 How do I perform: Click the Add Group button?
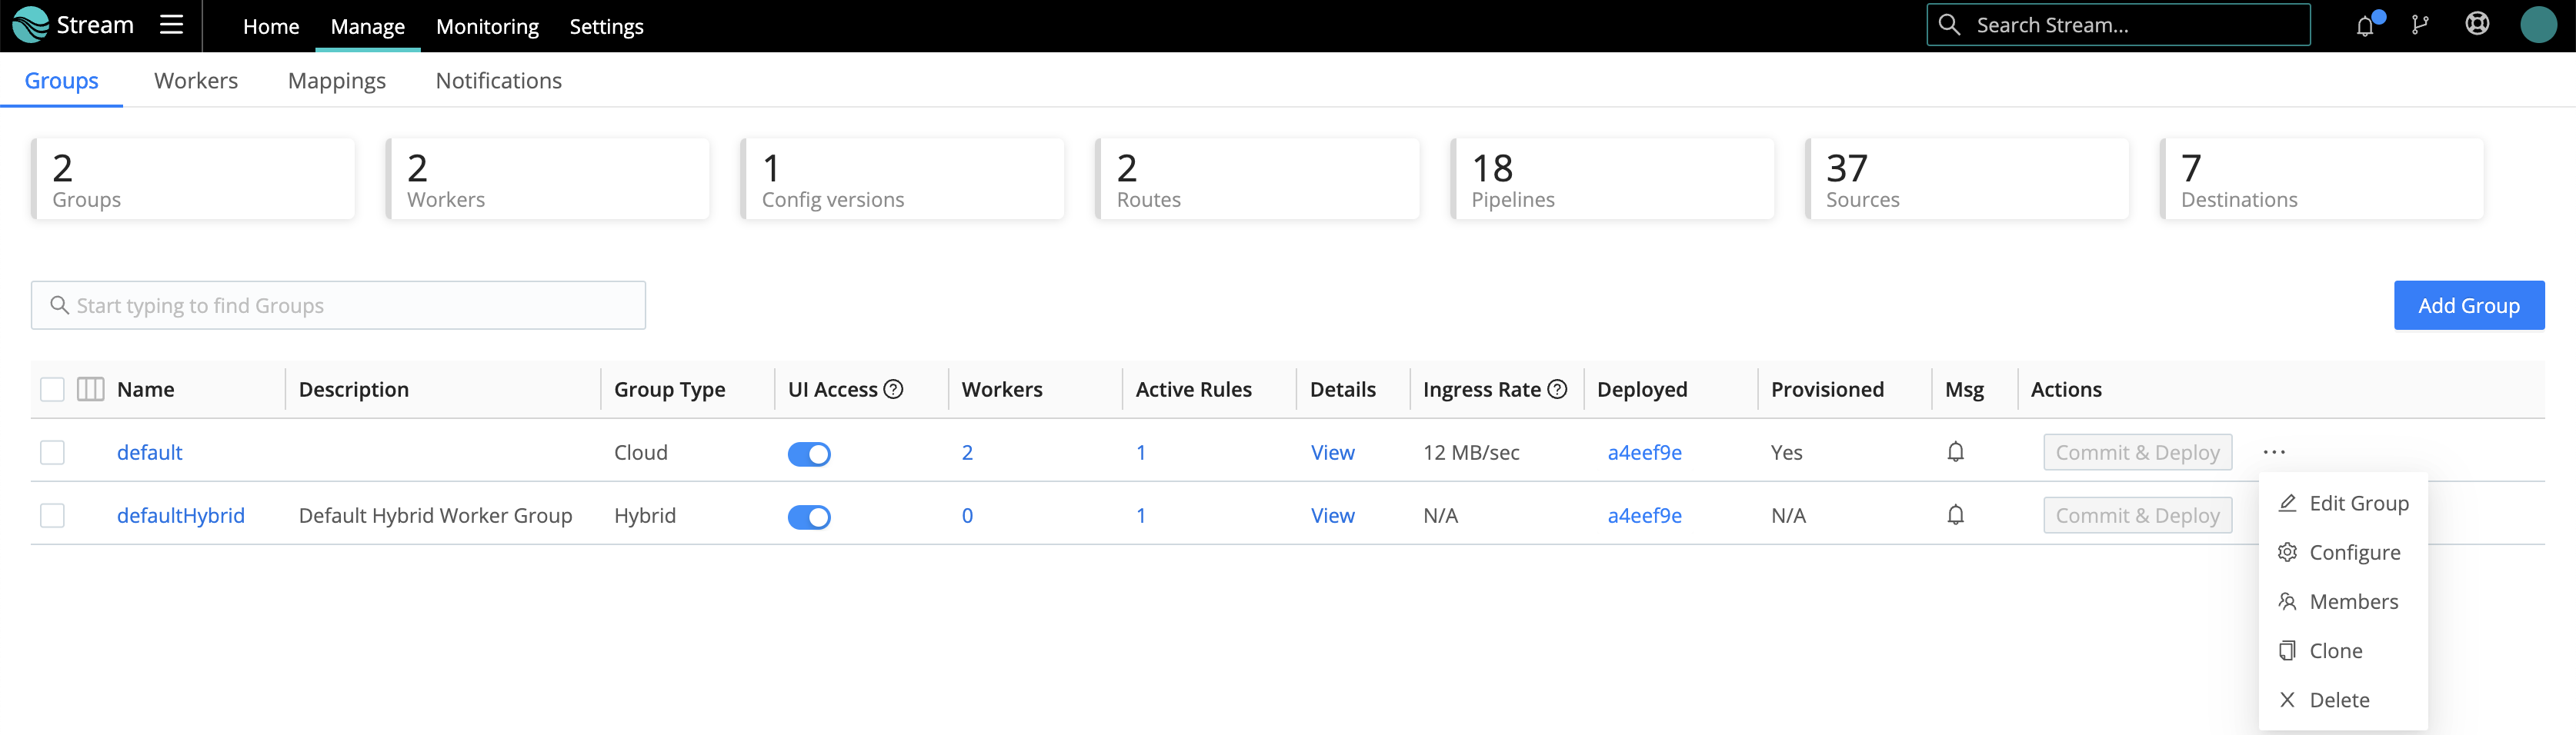pos(2468,304)
